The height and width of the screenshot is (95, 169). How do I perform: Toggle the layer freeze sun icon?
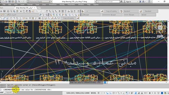[x=3, y=15]
